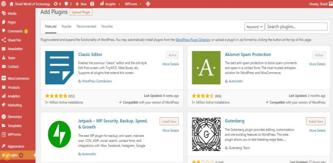Open More Details for Jetpack
333x163 pixels.
[171, 131]
